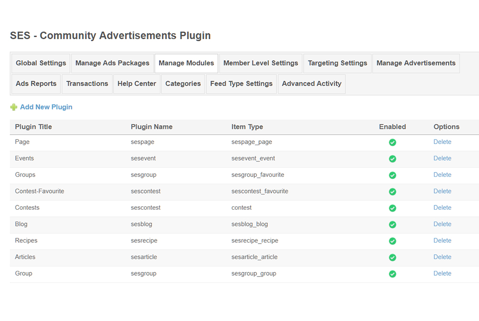Screen dimensions: 479x321
Task: Go to Member Level Settings tab
Action: pyautogui.click(x=261, y=63)
